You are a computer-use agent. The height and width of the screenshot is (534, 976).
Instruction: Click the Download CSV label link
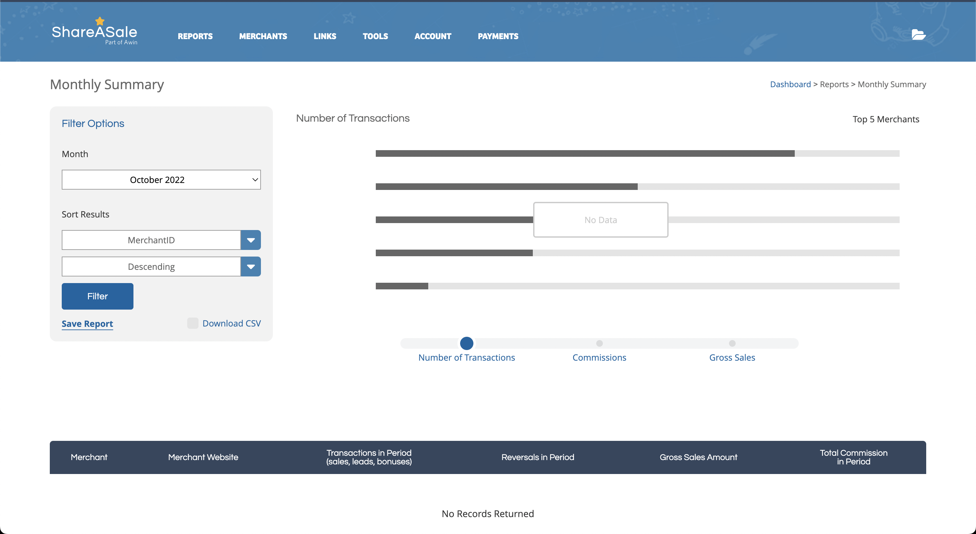(231, 323)
